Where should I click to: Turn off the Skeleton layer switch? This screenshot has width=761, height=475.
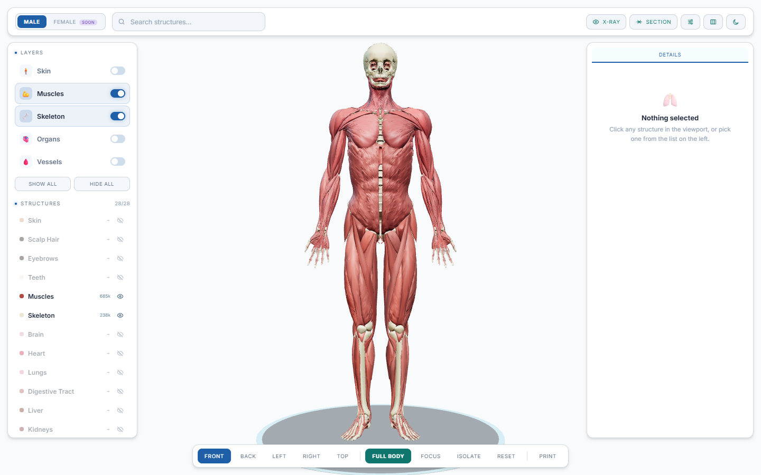tap(118, 116)
